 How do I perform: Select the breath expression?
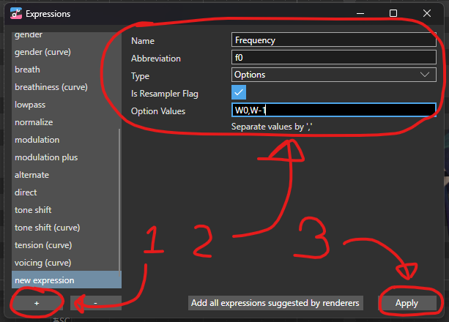coord(67,70)
